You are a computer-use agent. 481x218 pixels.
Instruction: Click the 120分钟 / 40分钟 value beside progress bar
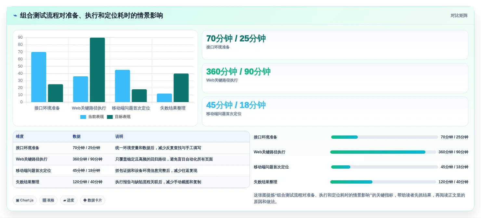tap(453, 182)
